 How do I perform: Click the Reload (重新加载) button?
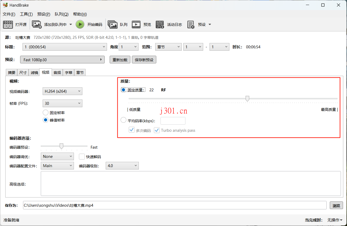click(x=120, y=60)
